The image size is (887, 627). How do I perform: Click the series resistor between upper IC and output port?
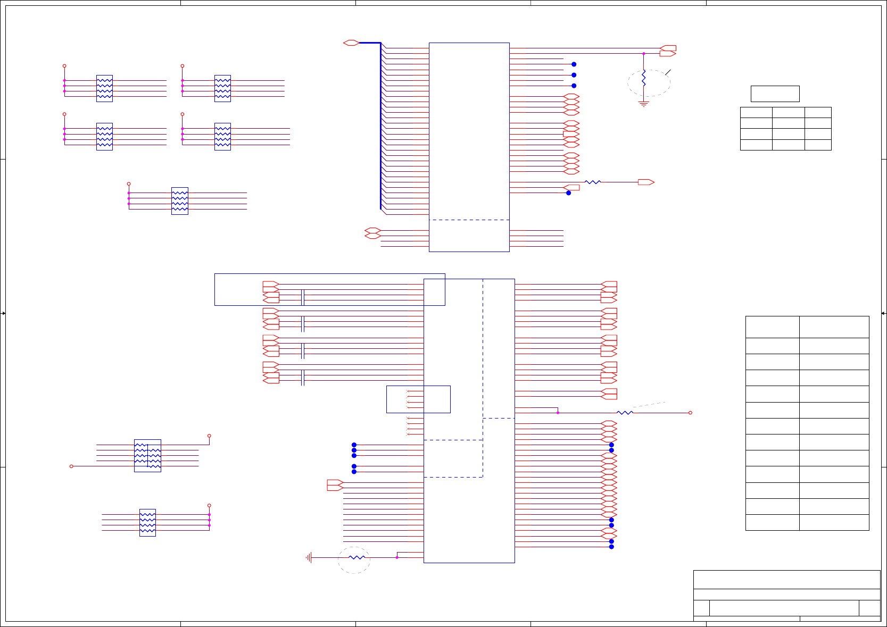(593, 182)
